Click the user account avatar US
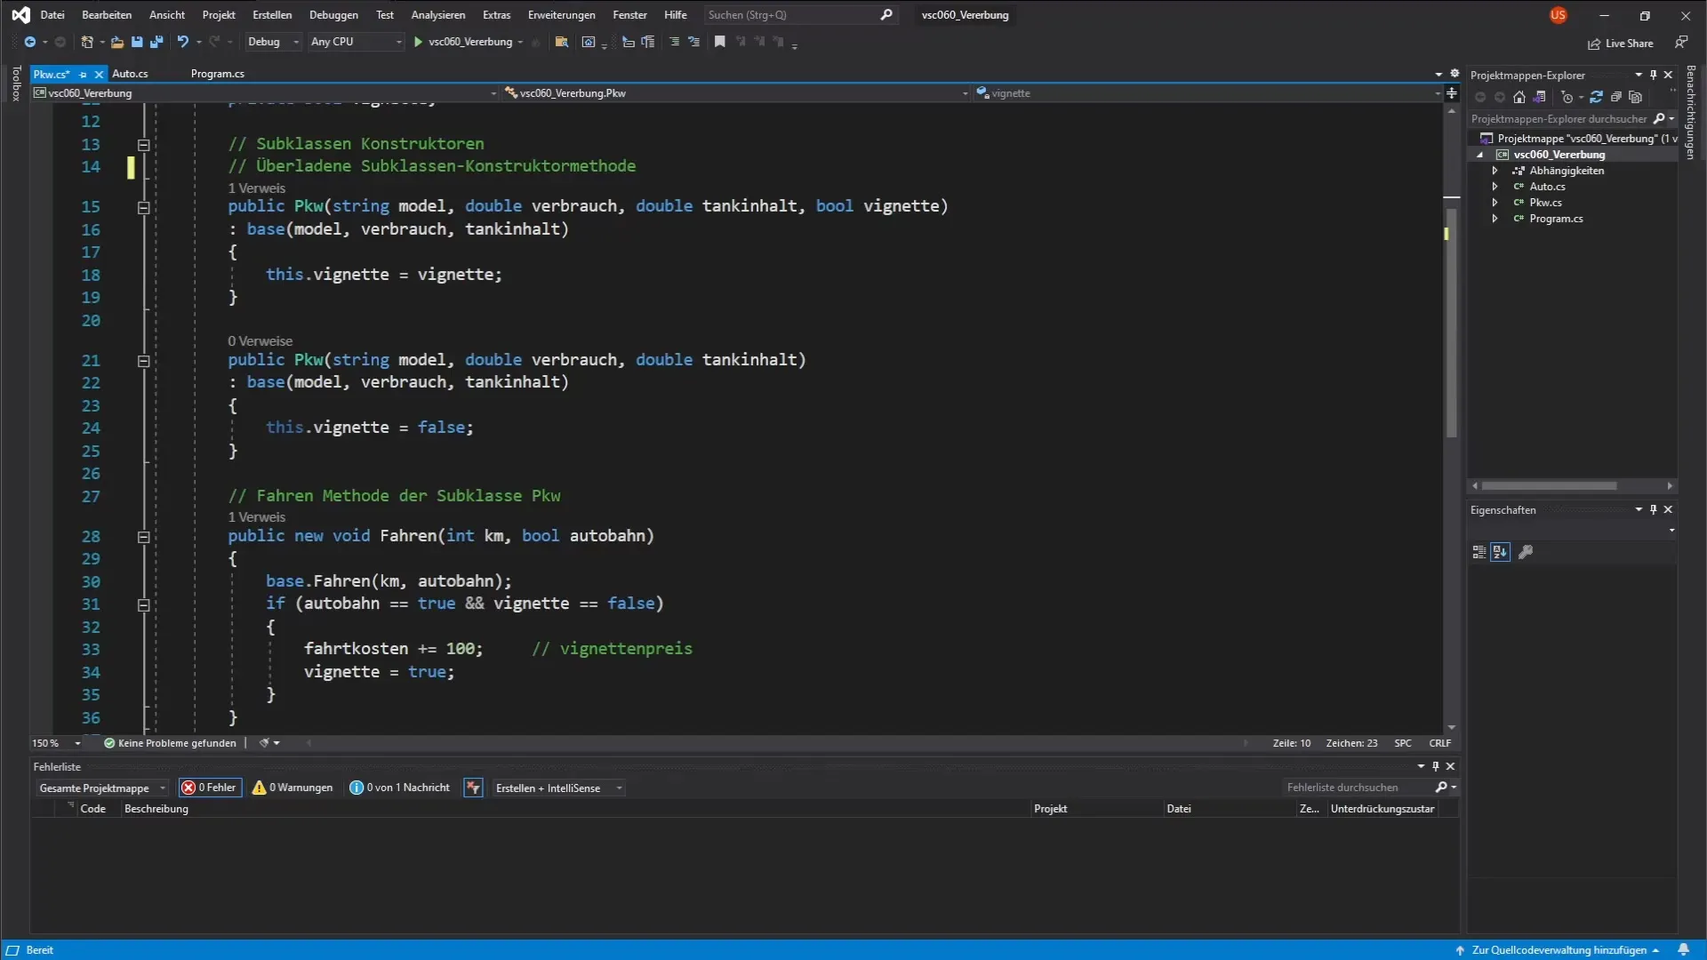 coord(1558,15)
